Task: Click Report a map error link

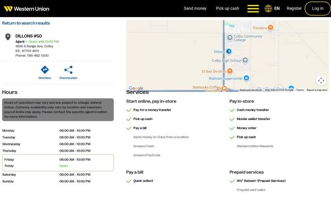Action: [x=317, y=90]
